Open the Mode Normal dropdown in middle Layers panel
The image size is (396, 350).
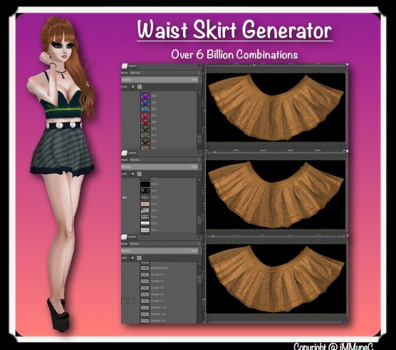(165, 160)
